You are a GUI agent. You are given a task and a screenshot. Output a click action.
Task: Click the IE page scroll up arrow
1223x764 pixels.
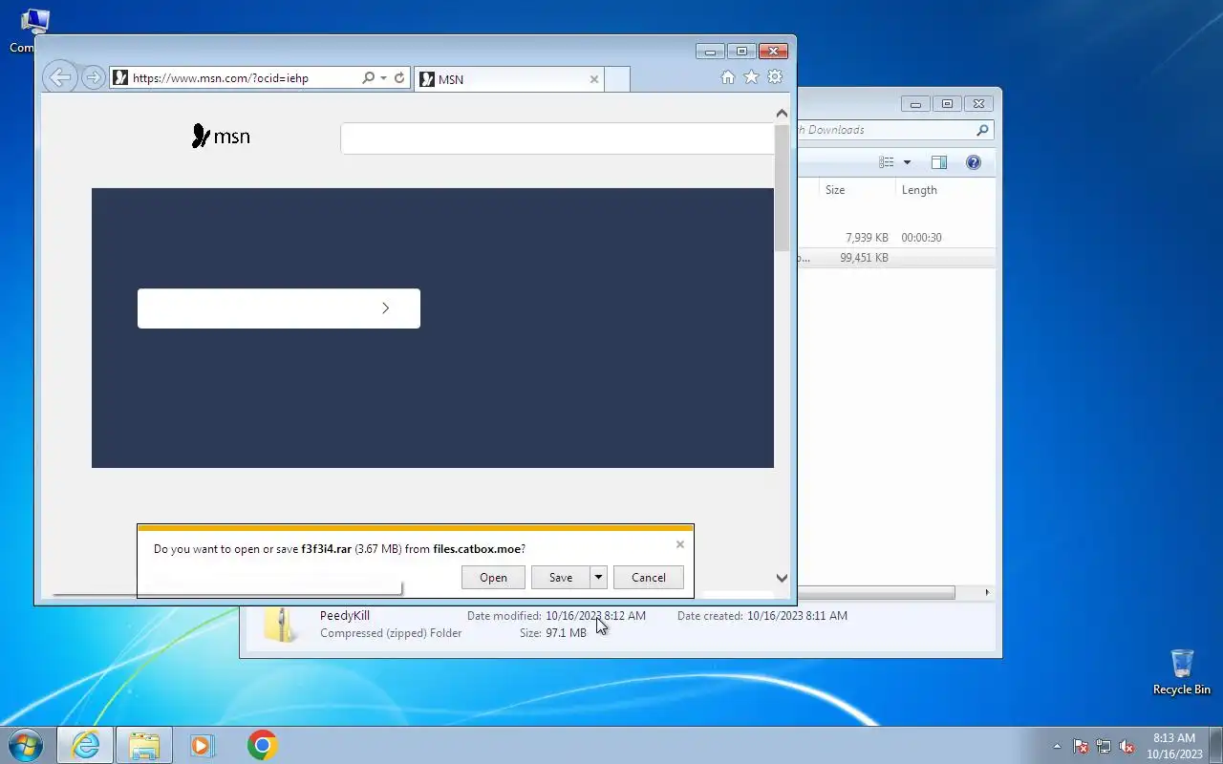click(x=782, y=114)
